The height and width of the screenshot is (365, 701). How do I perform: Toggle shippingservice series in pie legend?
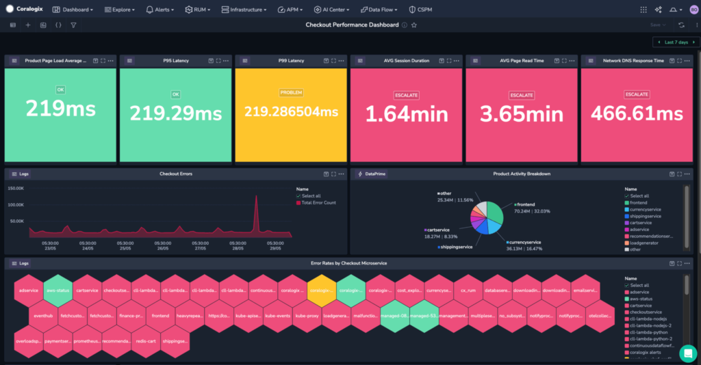642,216
